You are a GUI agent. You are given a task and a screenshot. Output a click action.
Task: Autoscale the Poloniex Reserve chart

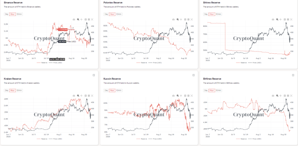(x=192, y=19)
